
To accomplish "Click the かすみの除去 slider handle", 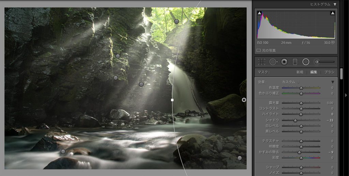I will 299,152.
